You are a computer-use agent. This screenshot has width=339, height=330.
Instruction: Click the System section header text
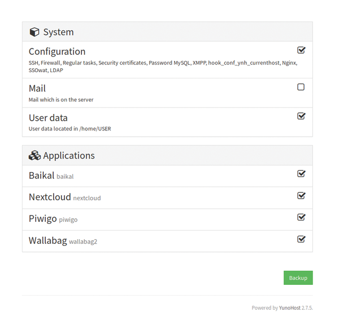tap(58, 32)
